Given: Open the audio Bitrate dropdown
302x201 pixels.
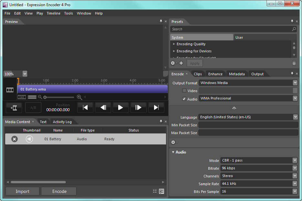Looking at the screenshot, I should click(x=295, y=168).
